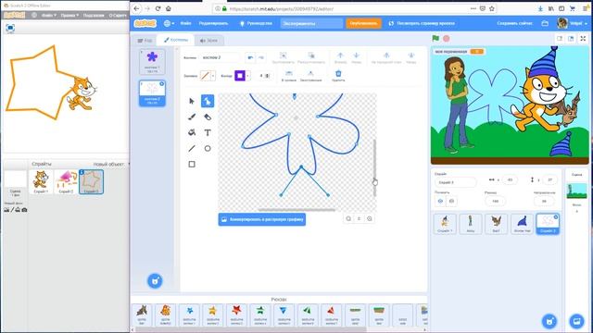Screen dimensions: 593x333
Task: Open the outline color dropdown
Action: pyautogui.click(x=248, y=76)
